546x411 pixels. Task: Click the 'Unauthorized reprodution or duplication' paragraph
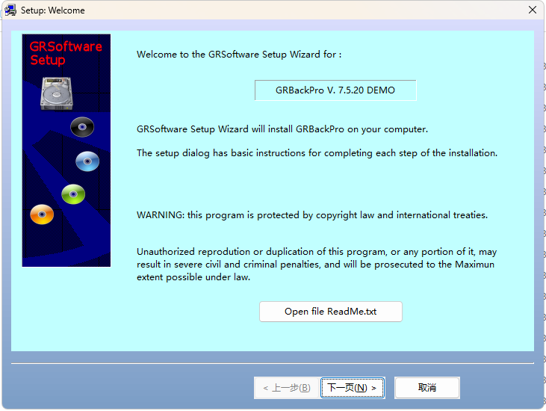coord(317,265)
